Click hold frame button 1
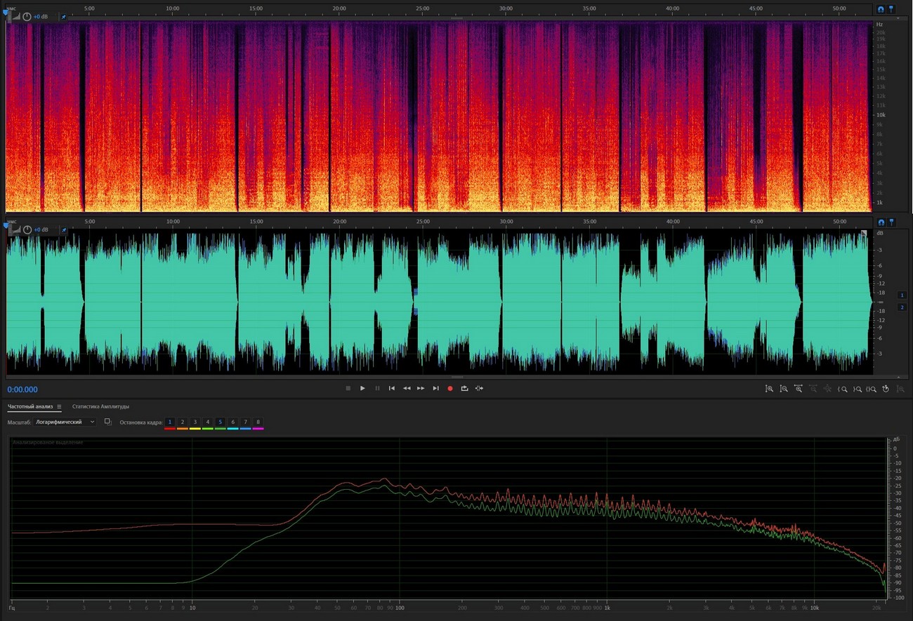Viewport: 913px width, 621px height. point(170,422)
